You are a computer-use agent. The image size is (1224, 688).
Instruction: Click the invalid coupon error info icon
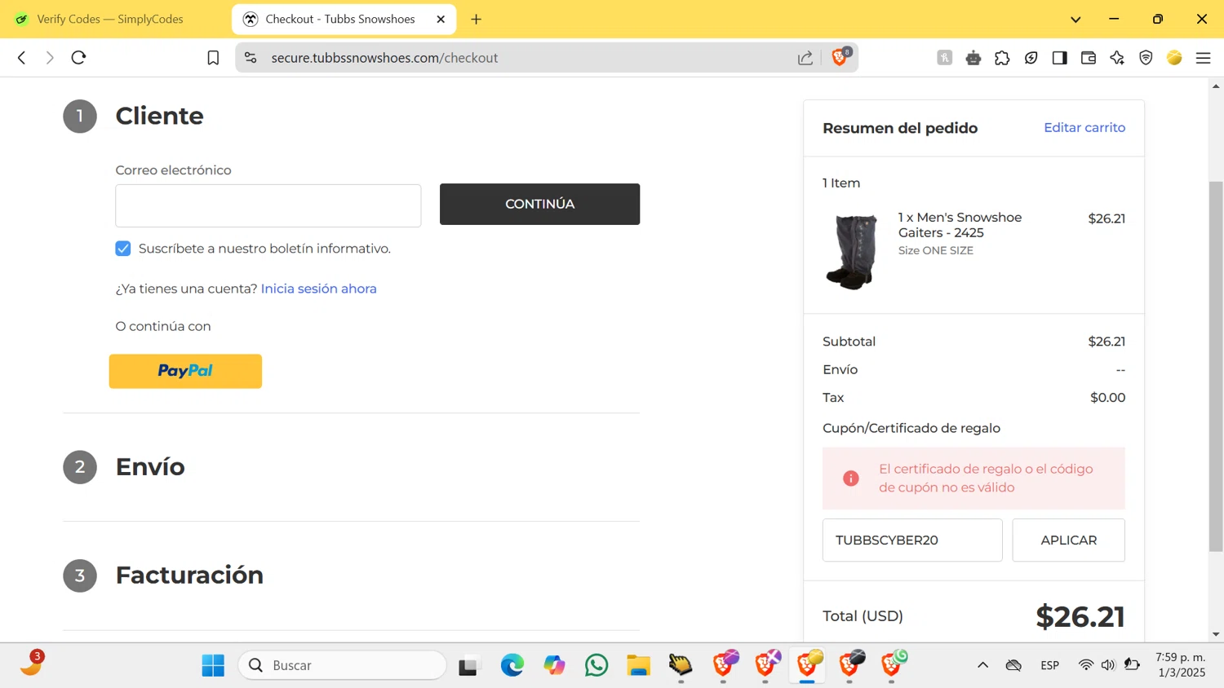(851, 479)
